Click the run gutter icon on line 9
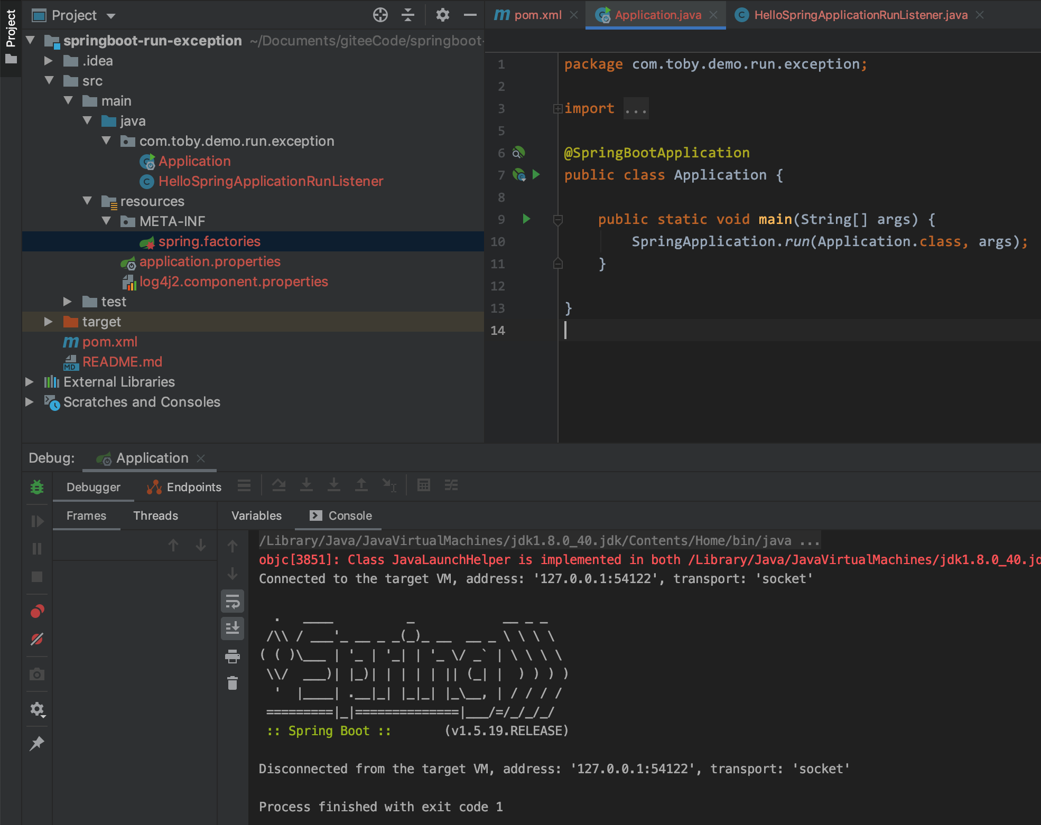Viewport: 1041px width, 825px height. point(526,219)
